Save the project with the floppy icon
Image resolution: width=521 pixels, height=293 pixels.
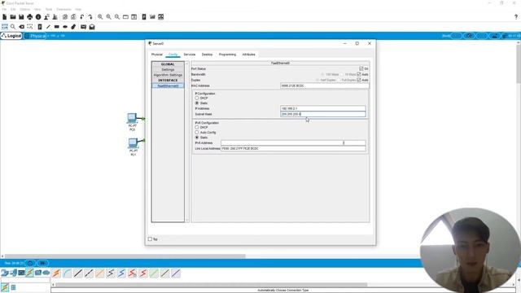pyautogui.click(x=21, y=17)
